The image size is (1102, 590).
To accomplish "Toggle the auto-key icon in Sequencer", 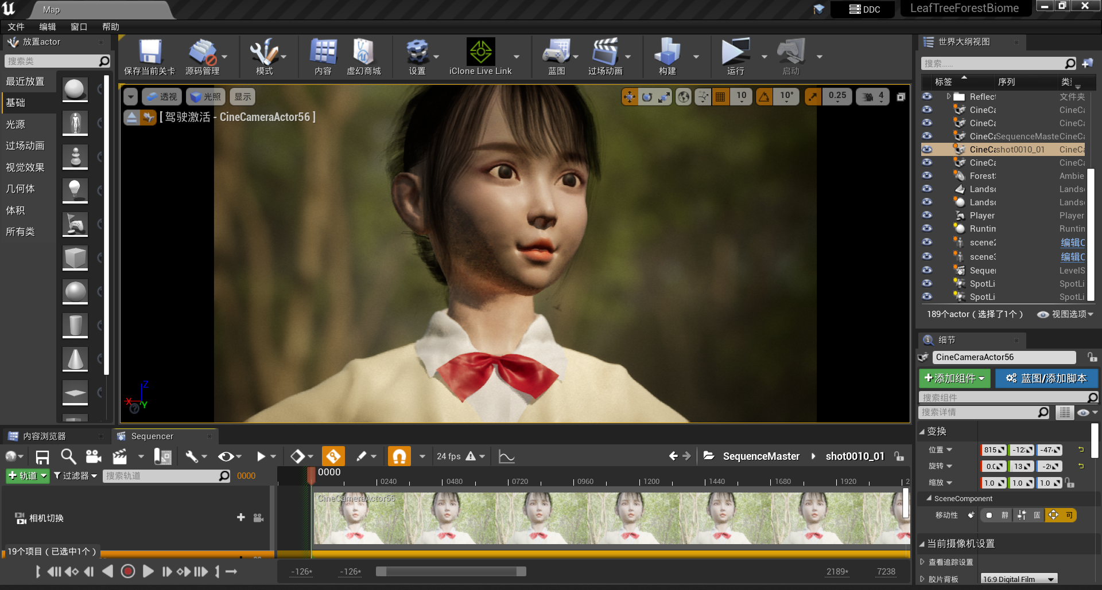I will click(x=333, y=456).
